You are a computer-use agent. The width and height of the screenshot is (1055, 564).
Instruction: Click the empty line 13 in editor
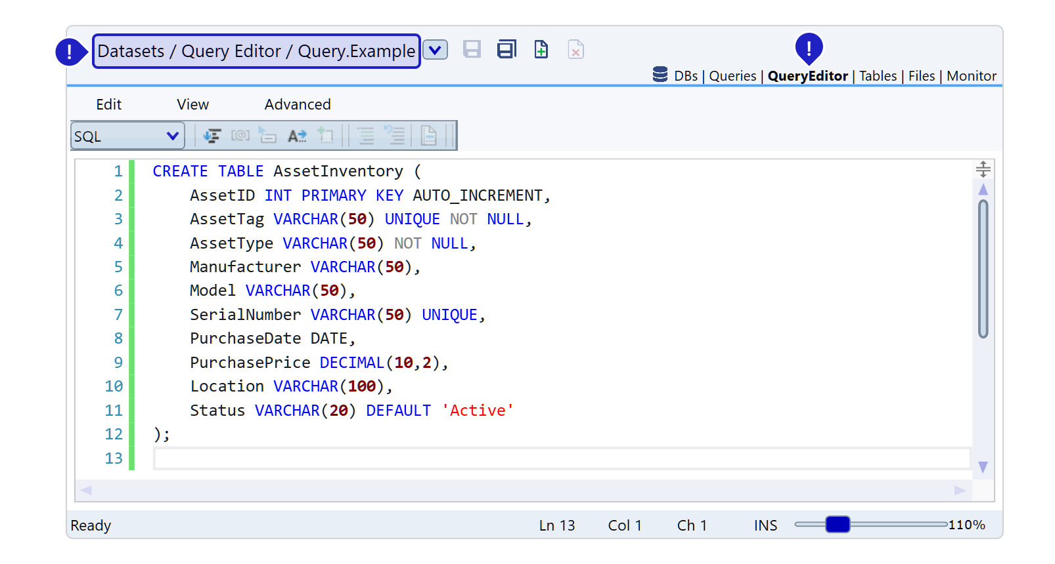(562, 458)
